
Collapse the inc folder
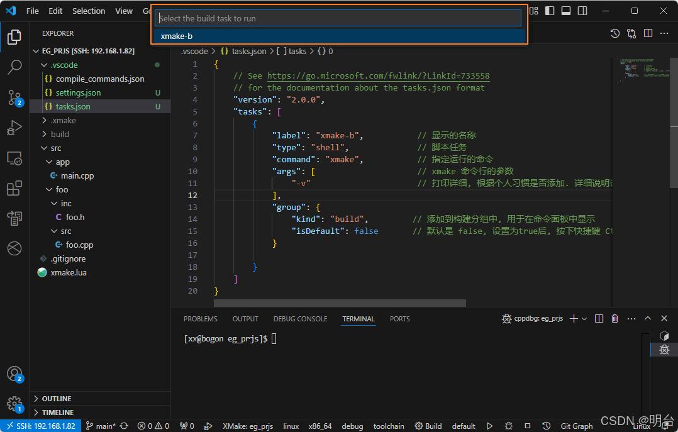point(54,203)
